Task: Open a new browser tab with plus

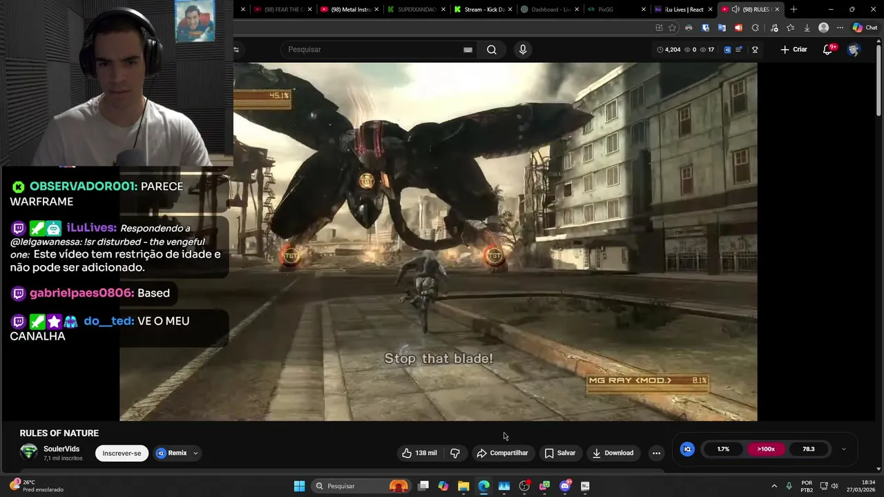Action: [x=794, y=10]
